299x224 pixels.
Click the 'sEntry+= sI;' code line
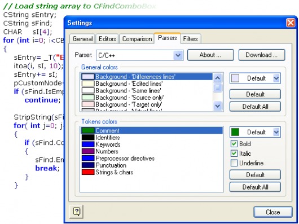coord(36,74)
